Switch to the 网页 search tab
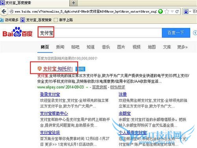 click(45, 47)
